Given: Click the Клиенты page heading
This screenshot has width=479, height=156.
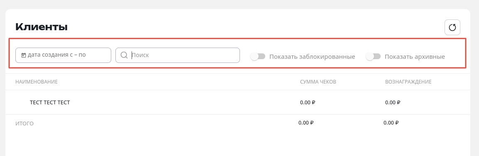Looking at the screenshot, I should [x=41, y=27].
